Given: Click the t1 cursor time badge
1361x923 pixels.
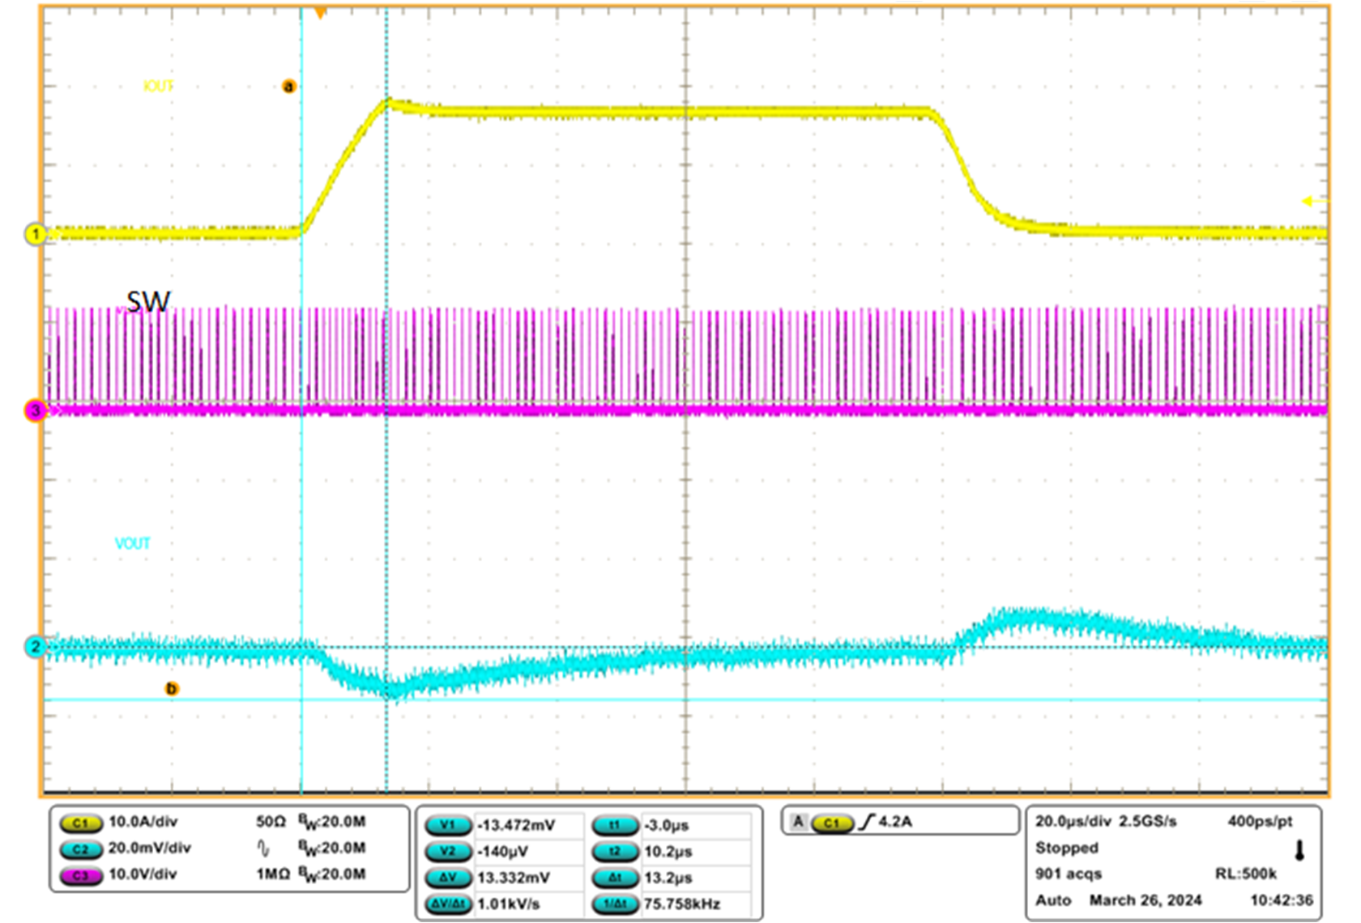Looking at the screenshot, I should [615, 825].
